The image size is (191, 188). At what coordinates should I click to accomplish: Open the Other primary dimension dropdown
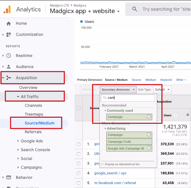pos(181,80)
